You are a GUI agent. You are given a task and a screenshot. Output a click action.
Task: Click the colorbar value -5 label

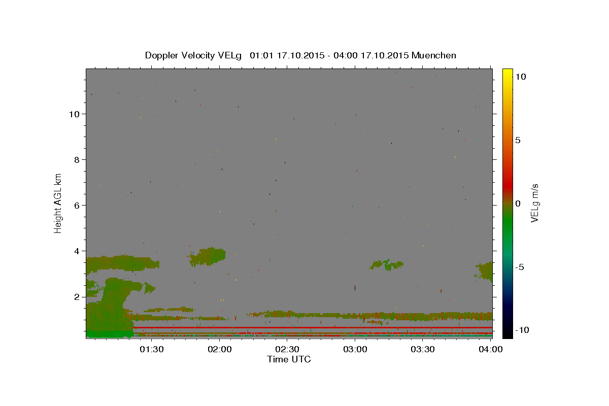pos(520,267)
